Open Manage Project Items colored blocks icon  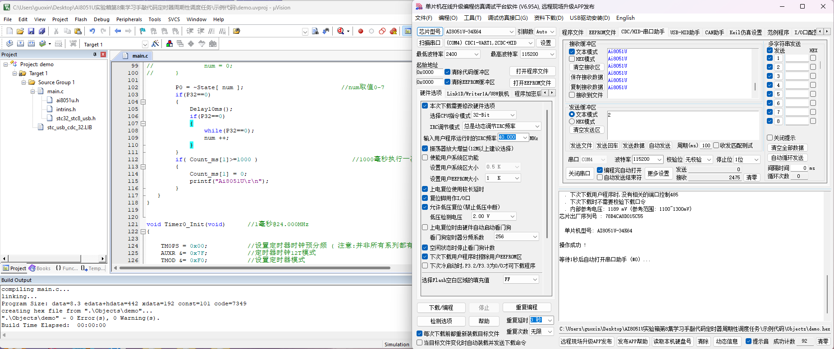coord(170,44)
